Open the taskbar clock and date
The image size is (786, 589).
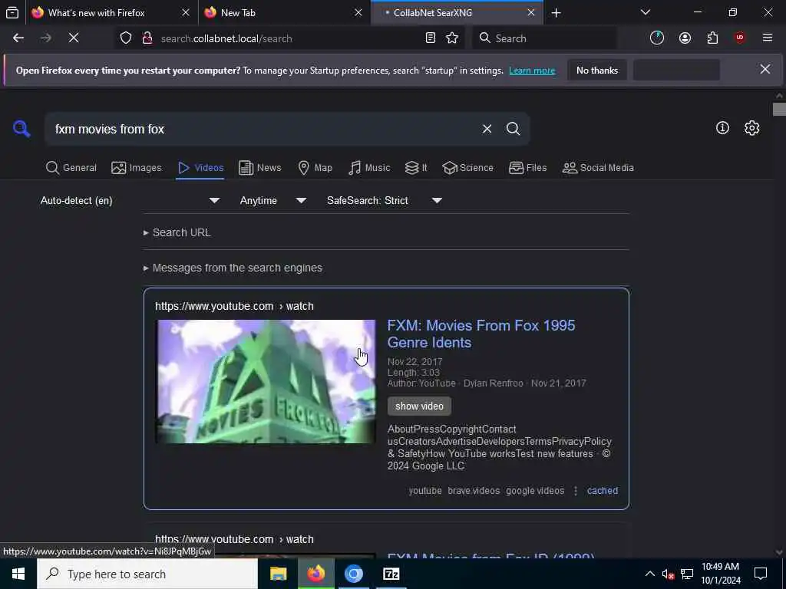720,574
